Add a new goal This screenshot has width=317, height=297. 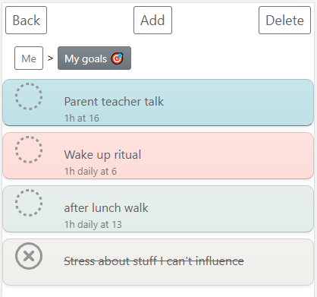152,21
